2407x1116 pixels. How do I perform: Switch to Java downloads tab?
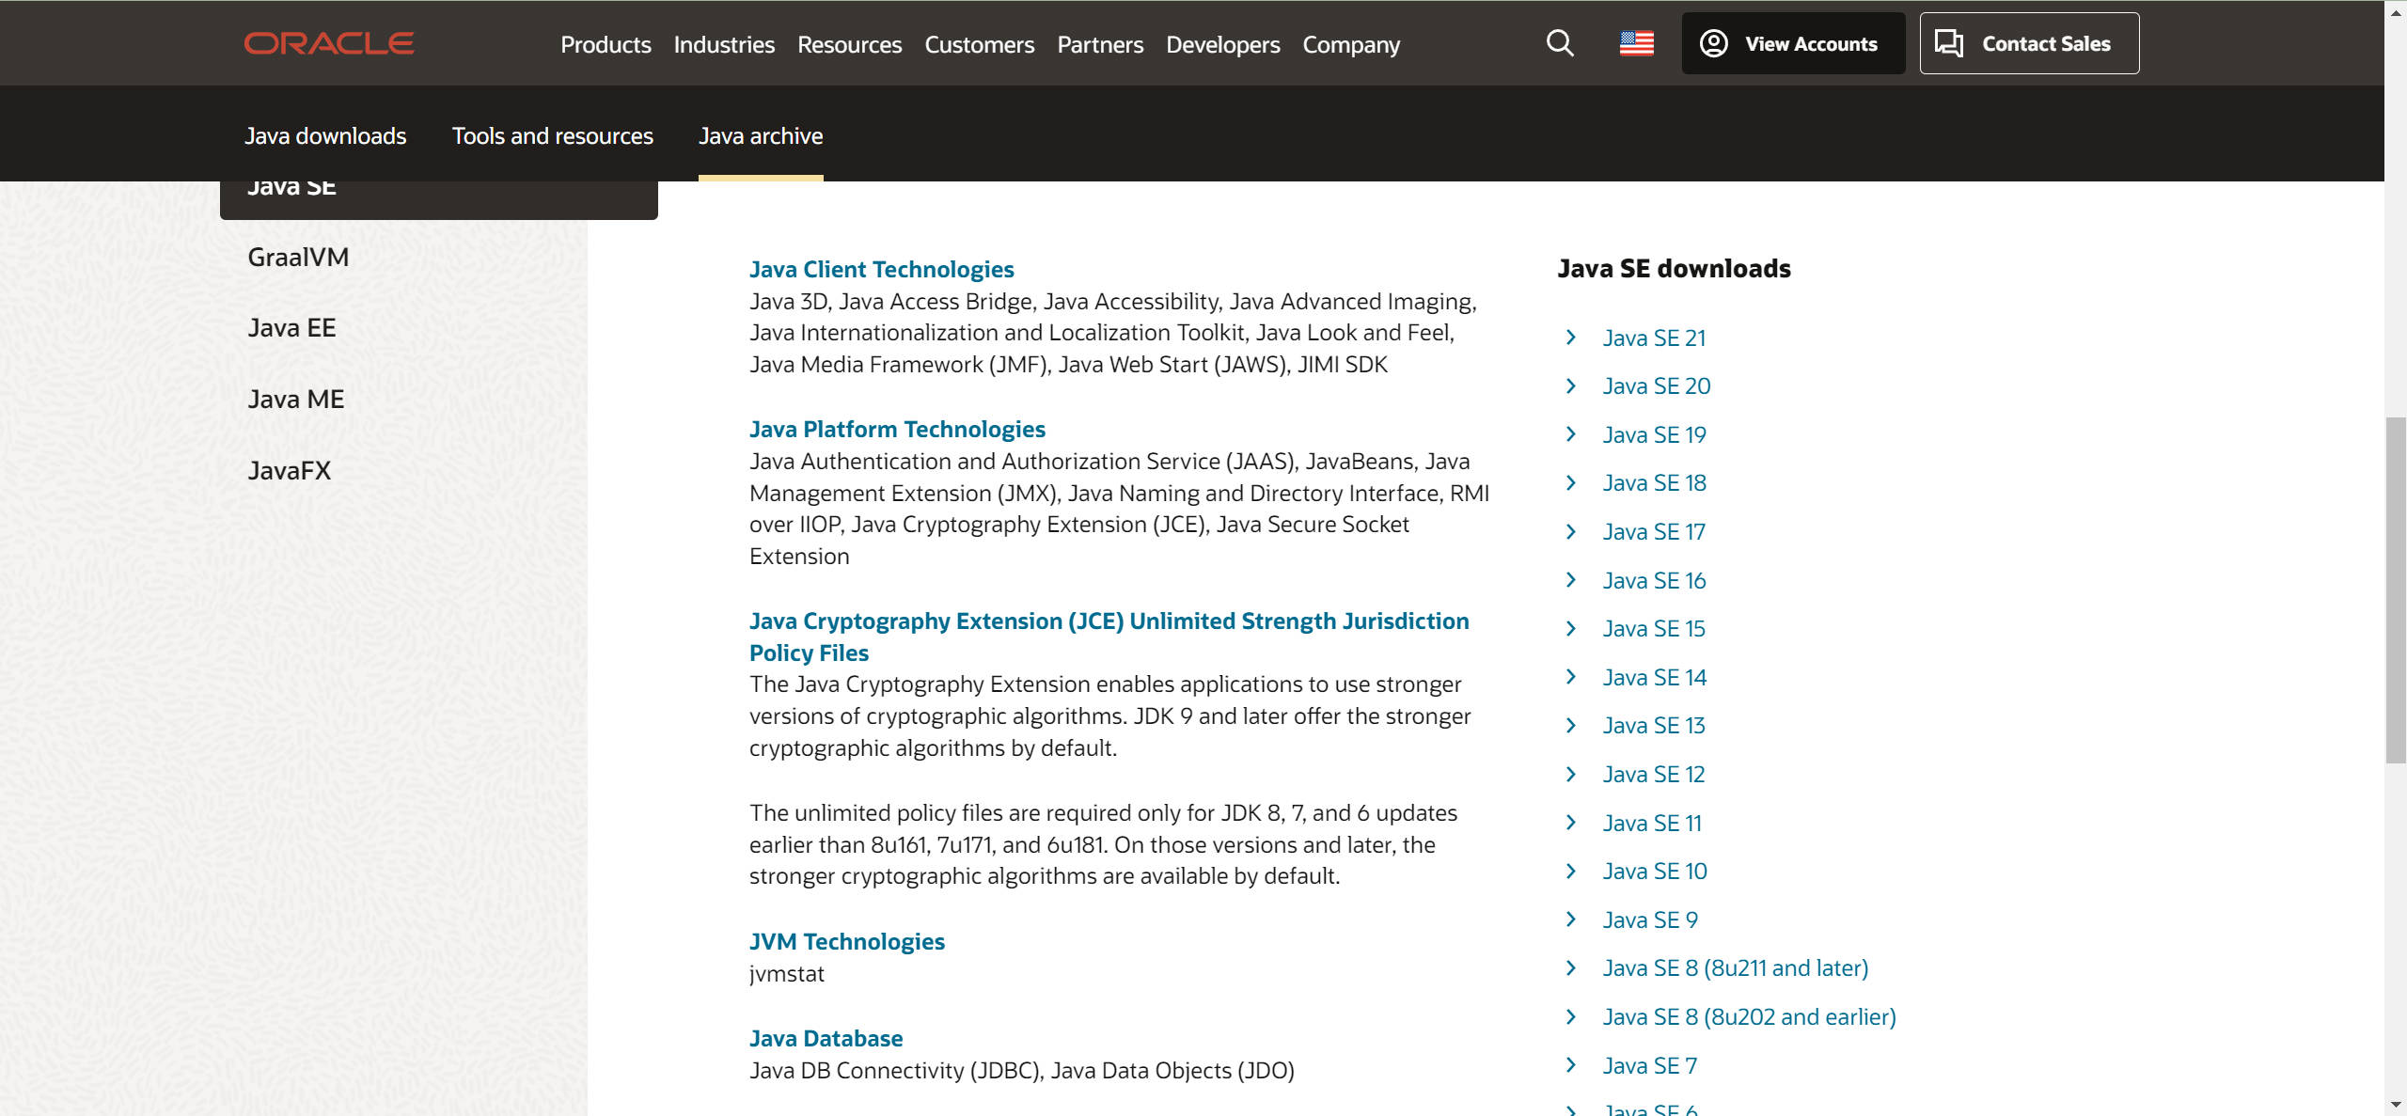pyautogui.click(x=325, y=136)
